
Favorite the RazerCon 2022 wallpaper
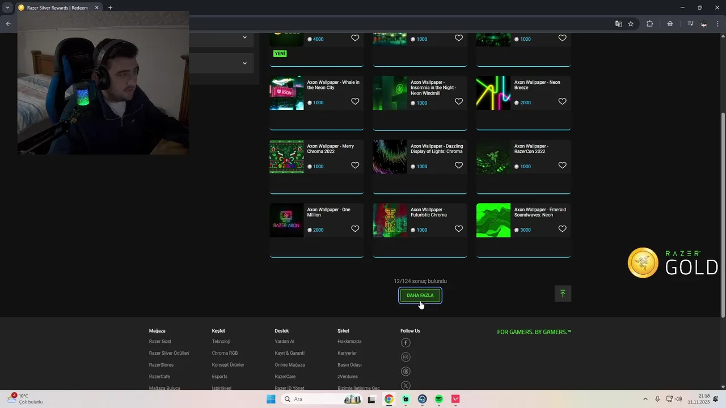tap(563, 165)
